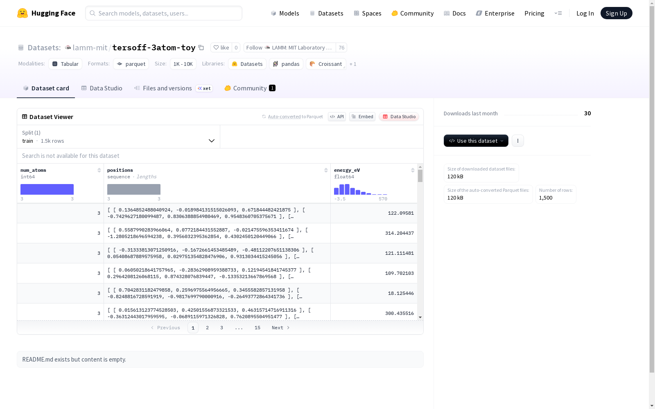The height and width of the screenshot is (409, 655).
Task: Click the API button in Dataset Viewer
Action: coord(337,117)
